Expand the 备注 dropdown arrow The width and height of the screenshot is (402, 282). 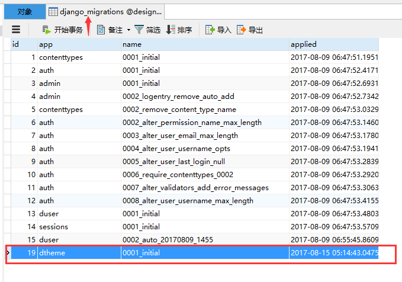pos(128,30)
